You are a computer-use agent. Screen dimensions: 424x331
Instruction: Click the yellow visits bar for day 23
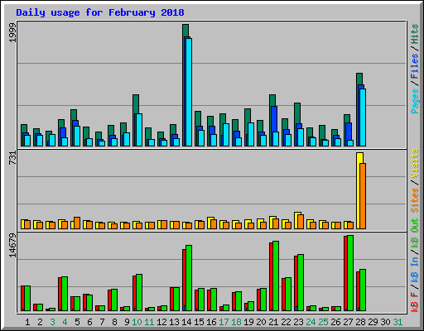coord(296,220)
